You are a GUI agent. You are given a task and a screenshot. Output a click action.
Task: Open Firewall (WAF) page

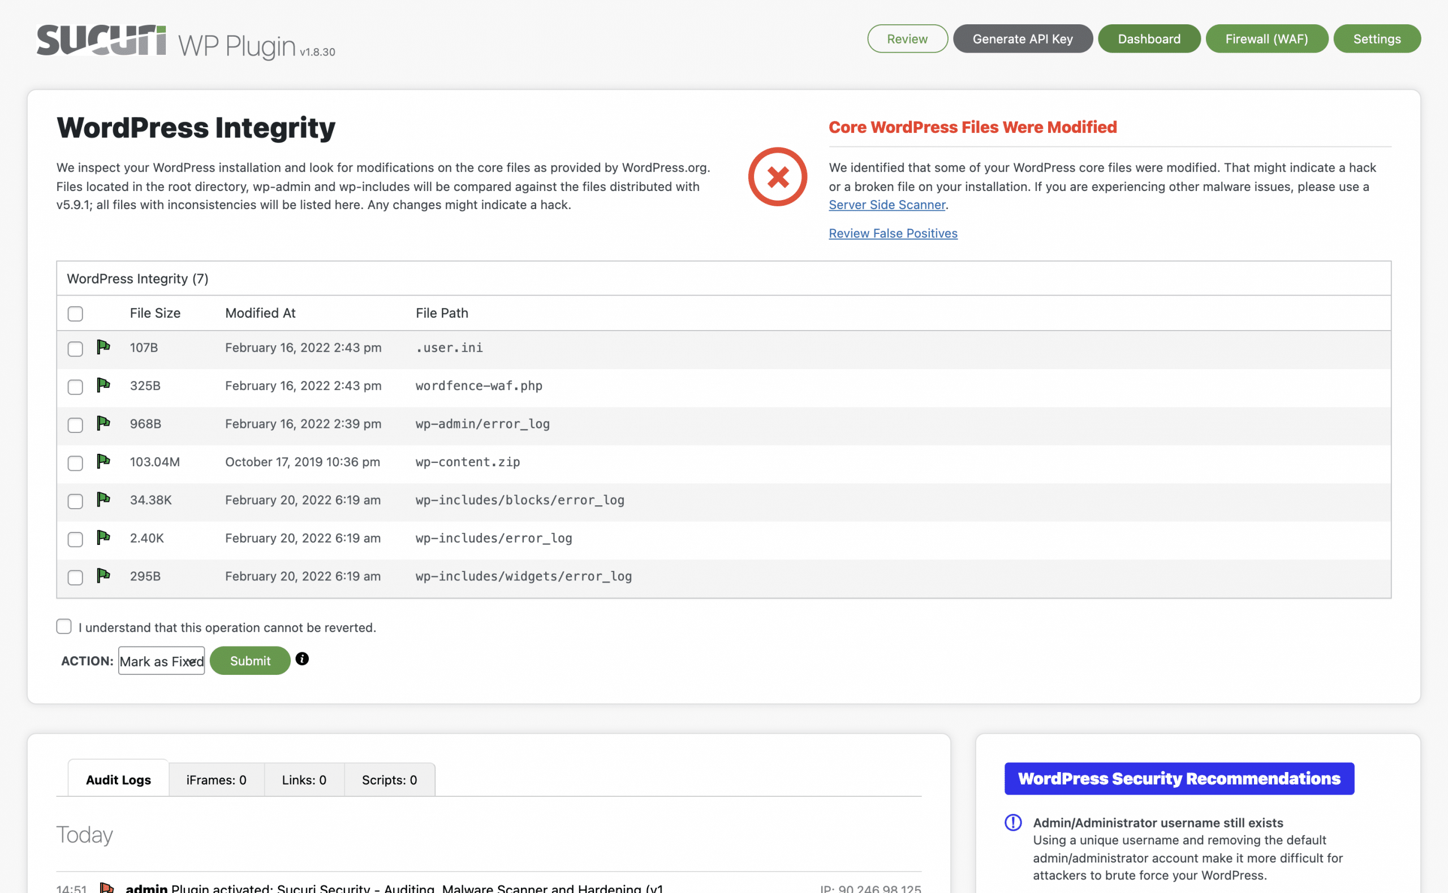pyautogui.click(x=1266, y=39)
